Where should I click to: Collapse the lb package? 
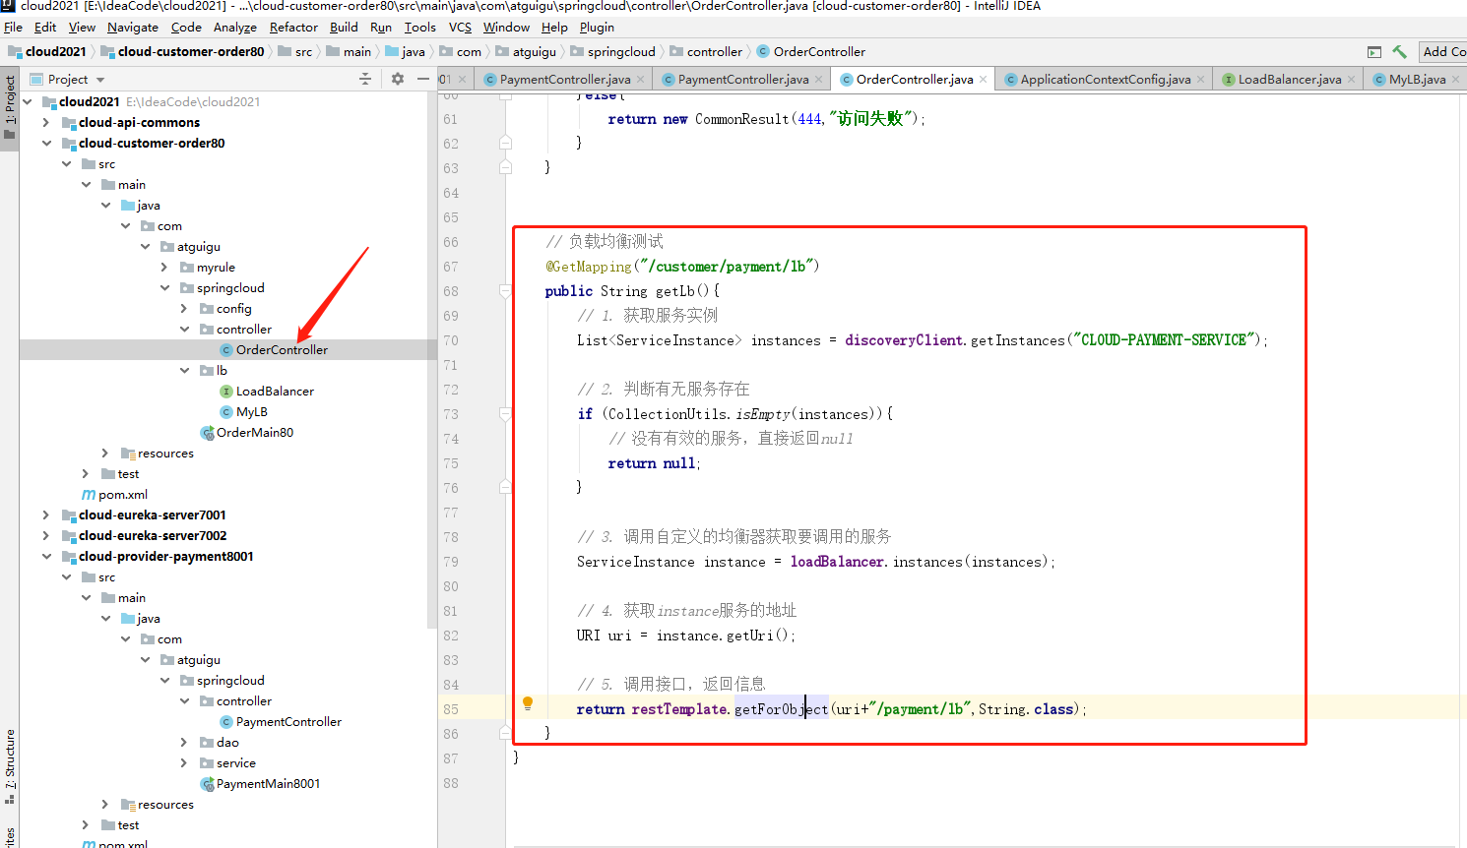184,371
